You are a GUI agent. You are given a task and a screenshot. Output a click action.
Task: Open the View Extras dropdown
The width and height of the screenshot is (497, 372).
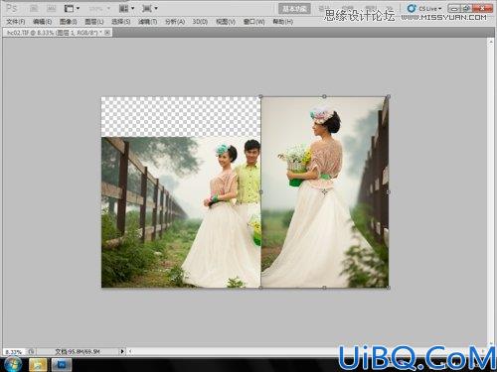(x=72, y=8)
